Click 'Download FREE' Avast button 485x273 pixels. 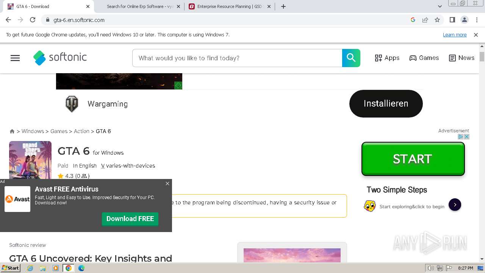(130, 219)
